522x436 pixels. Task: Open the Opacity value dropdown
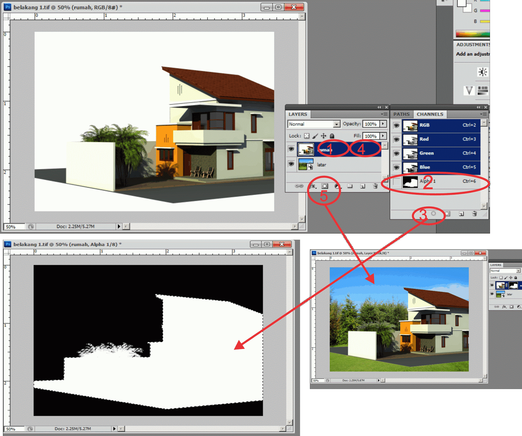click(384, 124)
